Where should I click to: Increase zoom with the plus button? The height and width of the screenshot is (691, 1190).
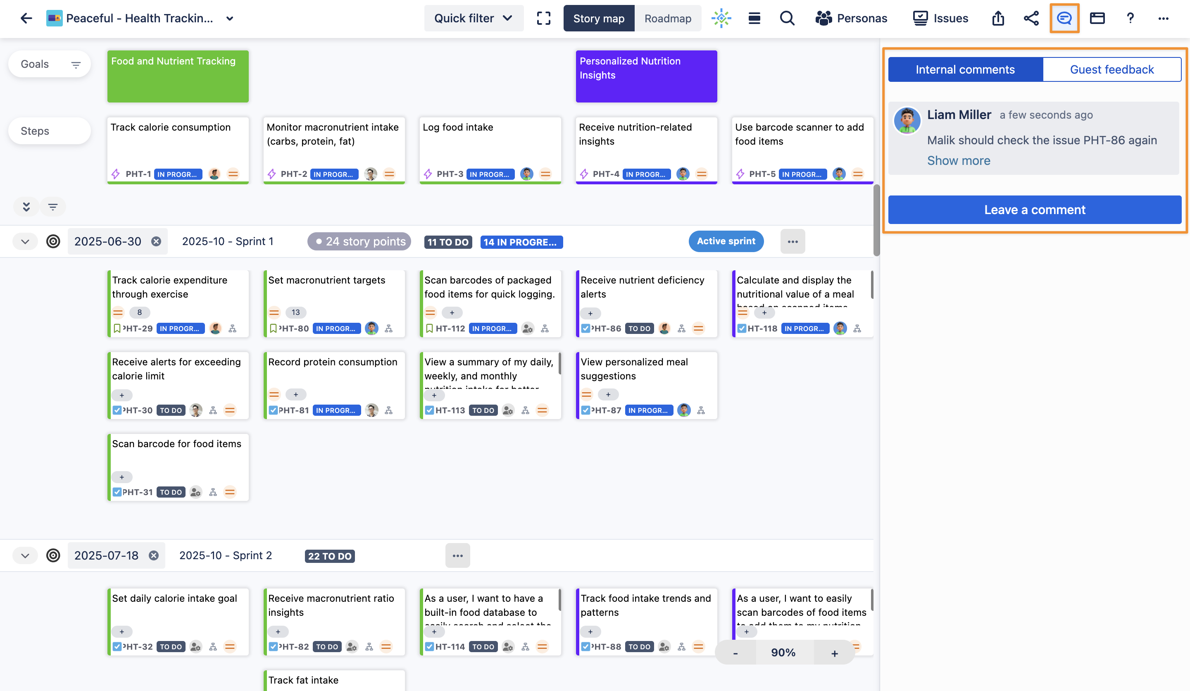834,653
